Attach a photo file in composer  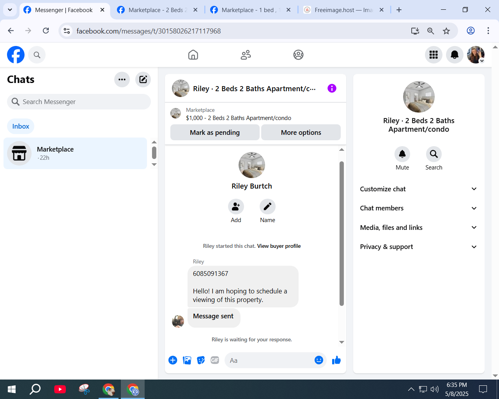tap(187, 360)
